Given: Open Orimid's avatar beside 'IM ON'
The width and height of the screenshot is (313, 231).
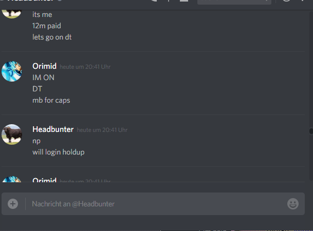Looking at the screenshot, I should coord(12,71).
